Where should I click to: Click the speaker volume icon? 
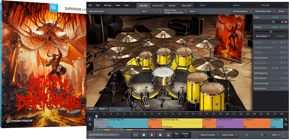pyautogui.click(x=247, y=135)
